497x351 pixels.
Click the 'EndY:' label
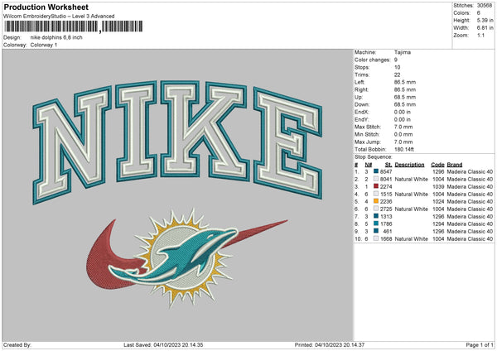(362, 119)
